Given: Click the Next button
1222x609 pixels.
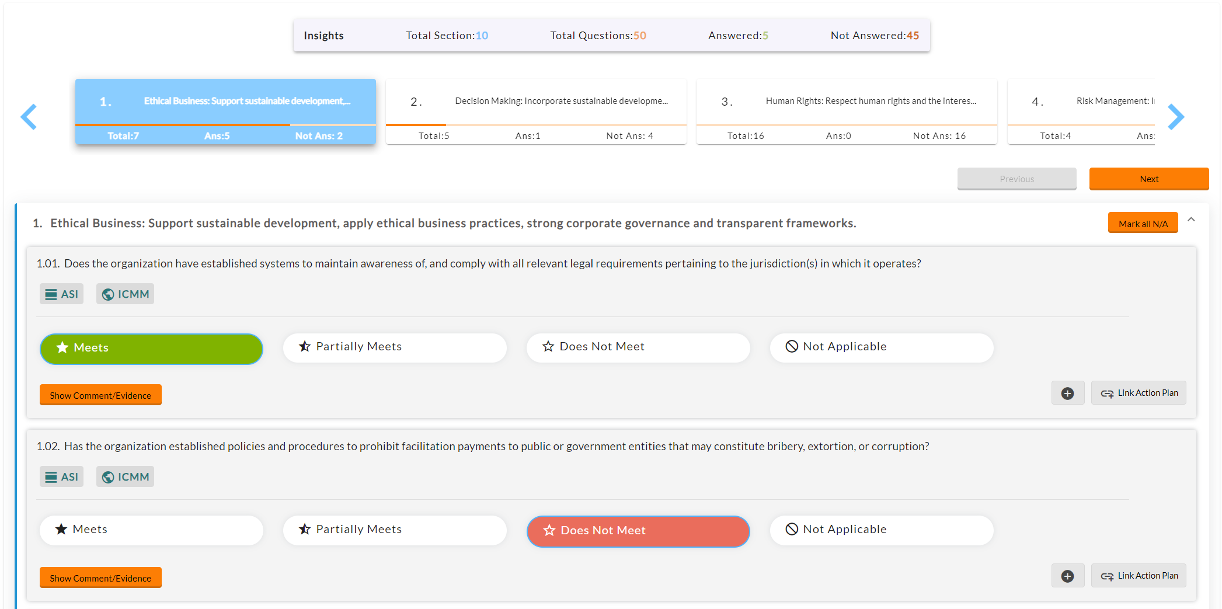Looking at the screenshot, I should (x=1149, y=179).
